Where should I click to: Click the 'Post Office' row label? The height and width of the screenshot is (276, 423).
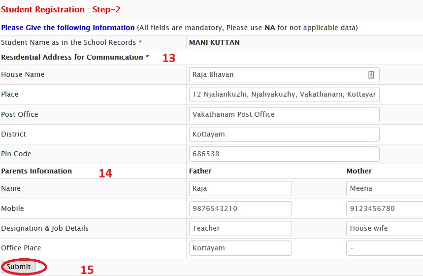(19, 114)
